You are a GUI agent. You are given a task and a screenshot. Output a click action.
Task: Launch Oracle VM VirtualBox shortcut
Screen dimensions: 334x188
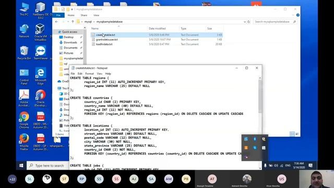tap(40, 32)
